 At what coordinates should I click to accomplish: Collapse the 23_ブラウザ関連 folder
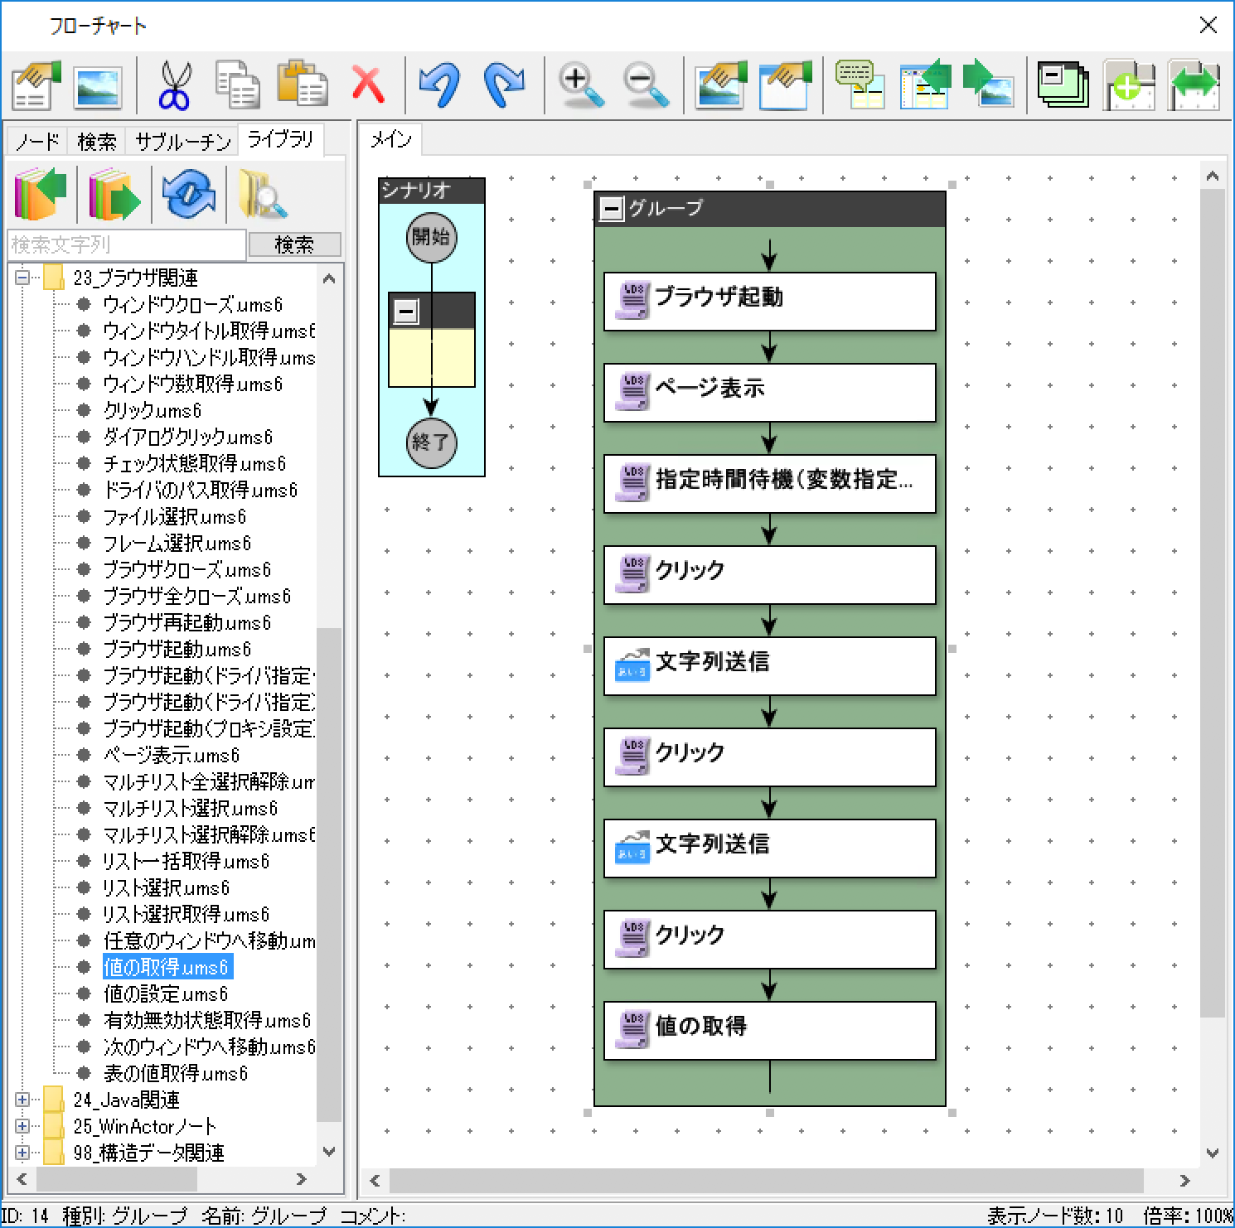point(22,278)
